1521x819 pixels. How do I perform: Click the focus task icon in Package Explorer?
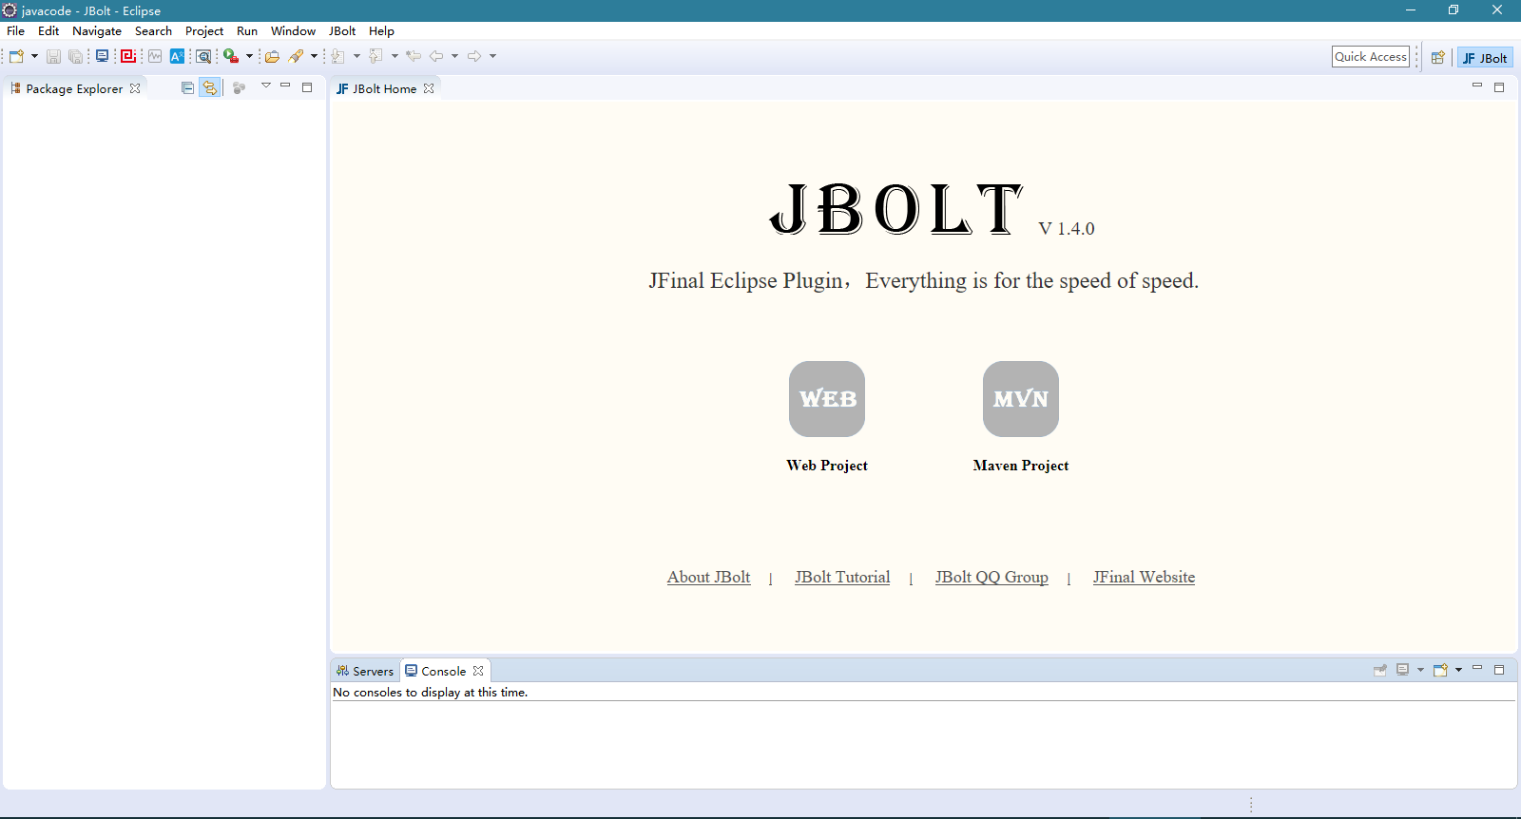click(239, 87)
